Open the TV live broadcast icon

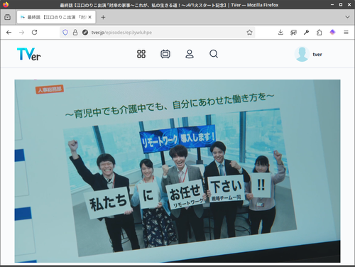[165, 54]
